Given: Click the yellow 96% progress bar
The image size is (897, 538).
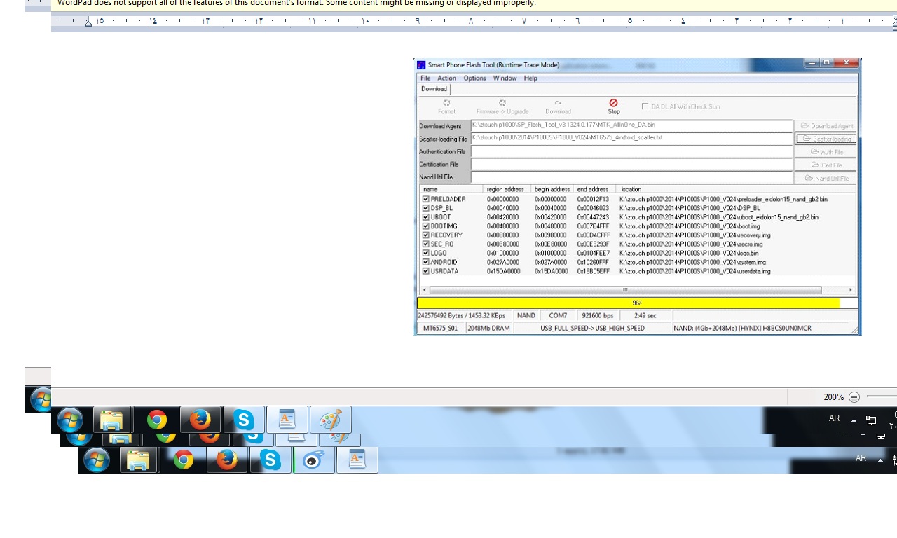Looking at the screenshot, I should point(637,303).
